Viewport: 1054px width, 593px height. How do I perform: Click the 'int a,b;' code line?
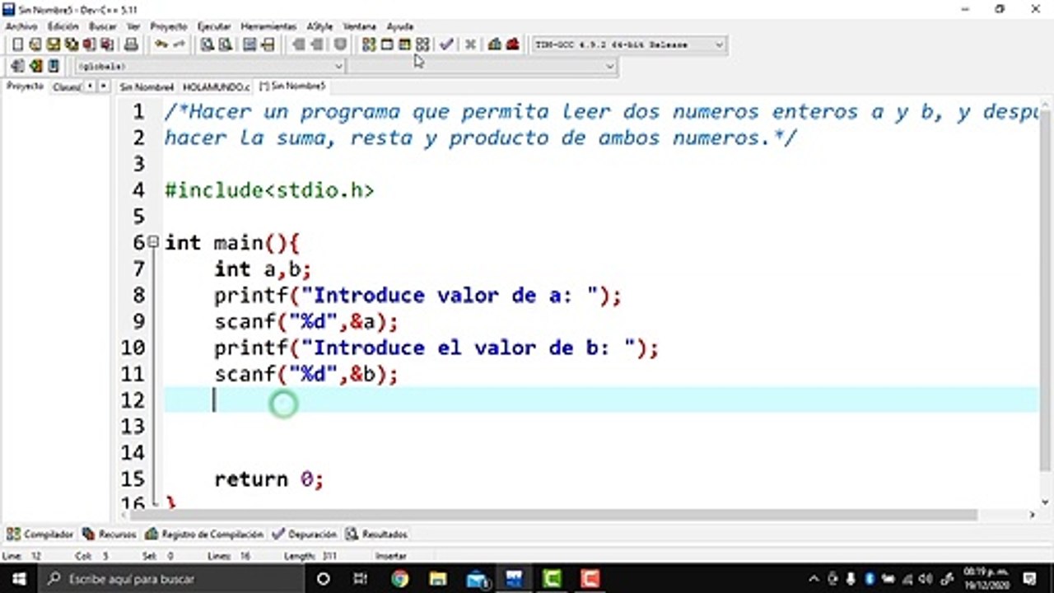263,269
